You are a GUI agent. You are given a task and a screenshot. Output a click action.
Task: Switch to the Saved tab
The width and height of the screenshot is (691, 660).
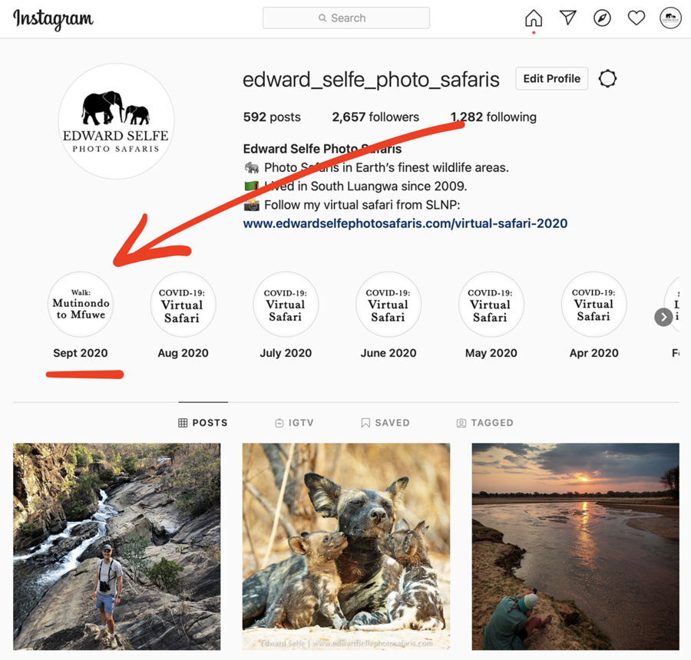pos(385,423)
